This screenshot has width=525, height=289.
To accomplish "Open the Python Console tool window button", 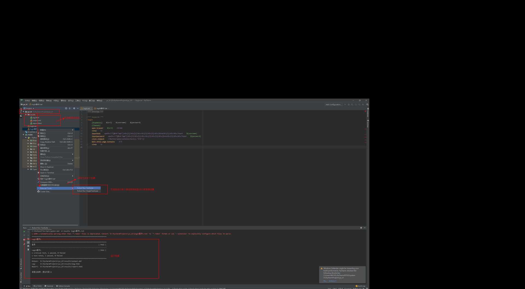I will [x=63, y=286].
